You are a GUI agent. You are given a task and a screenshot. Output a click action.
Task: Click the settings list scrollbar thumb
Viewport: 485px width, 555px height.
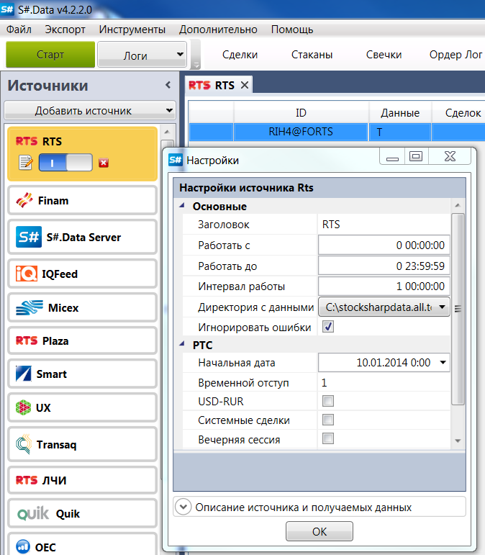pos(458,309)
